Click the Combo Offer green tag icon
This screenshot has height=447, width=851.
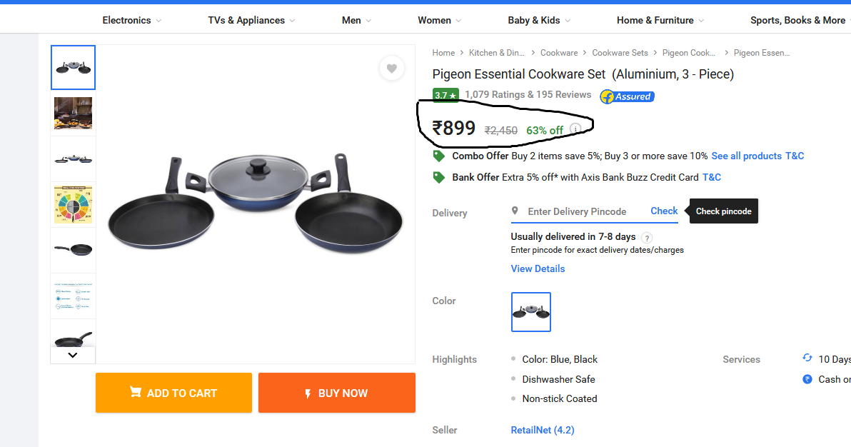pyautogui.click(x=438, y=156)
